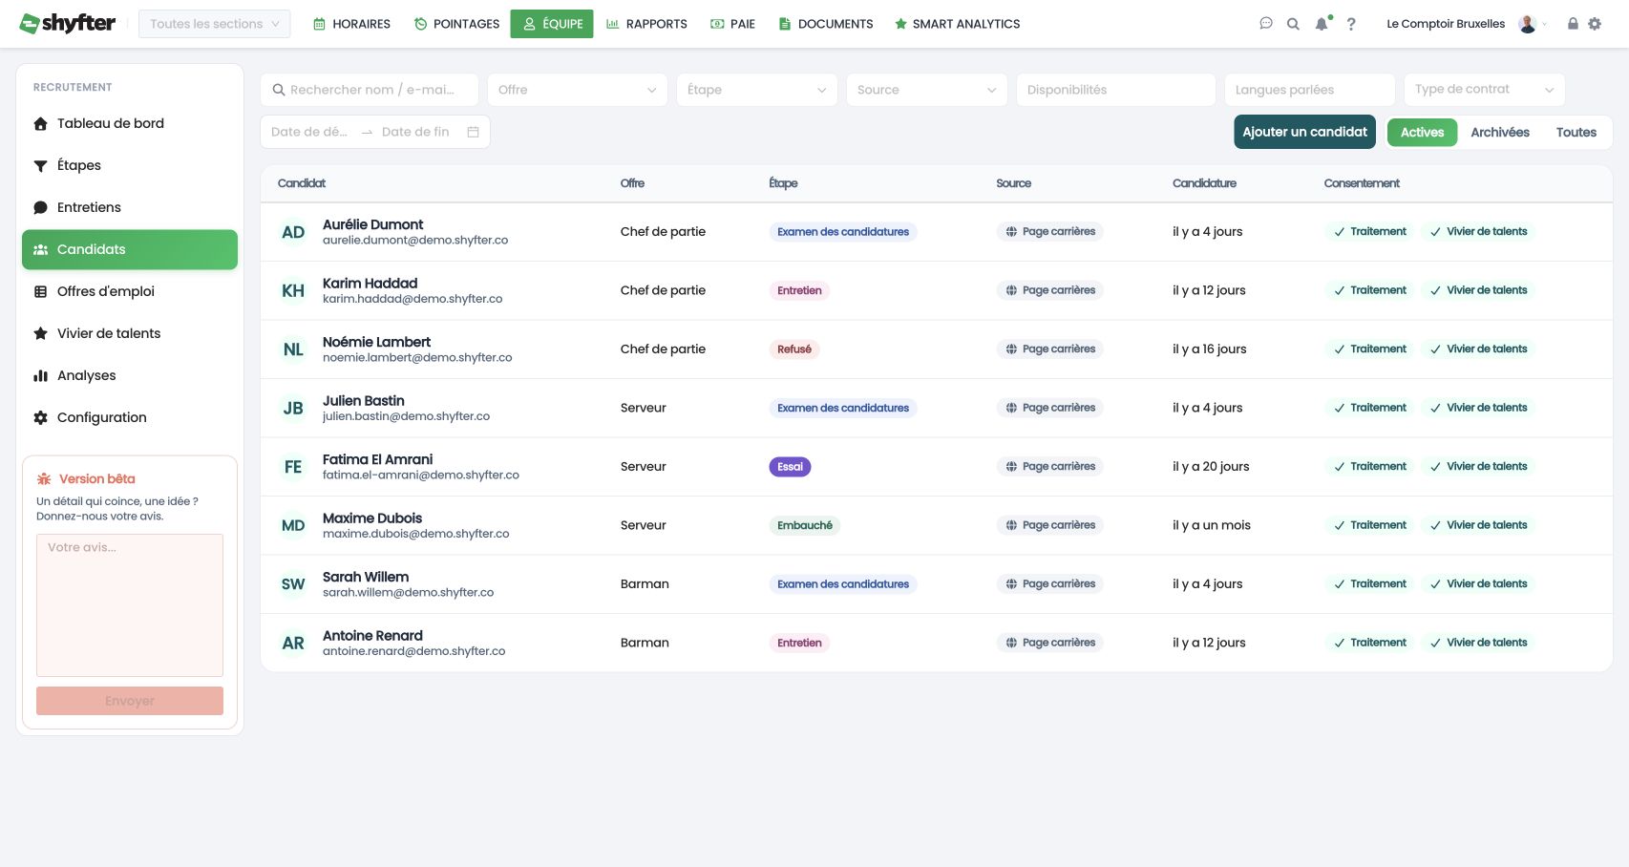The image size is (1629, 867).
Task: Focus the Rechercher nom / e-mail field
Action: point(370,90)
